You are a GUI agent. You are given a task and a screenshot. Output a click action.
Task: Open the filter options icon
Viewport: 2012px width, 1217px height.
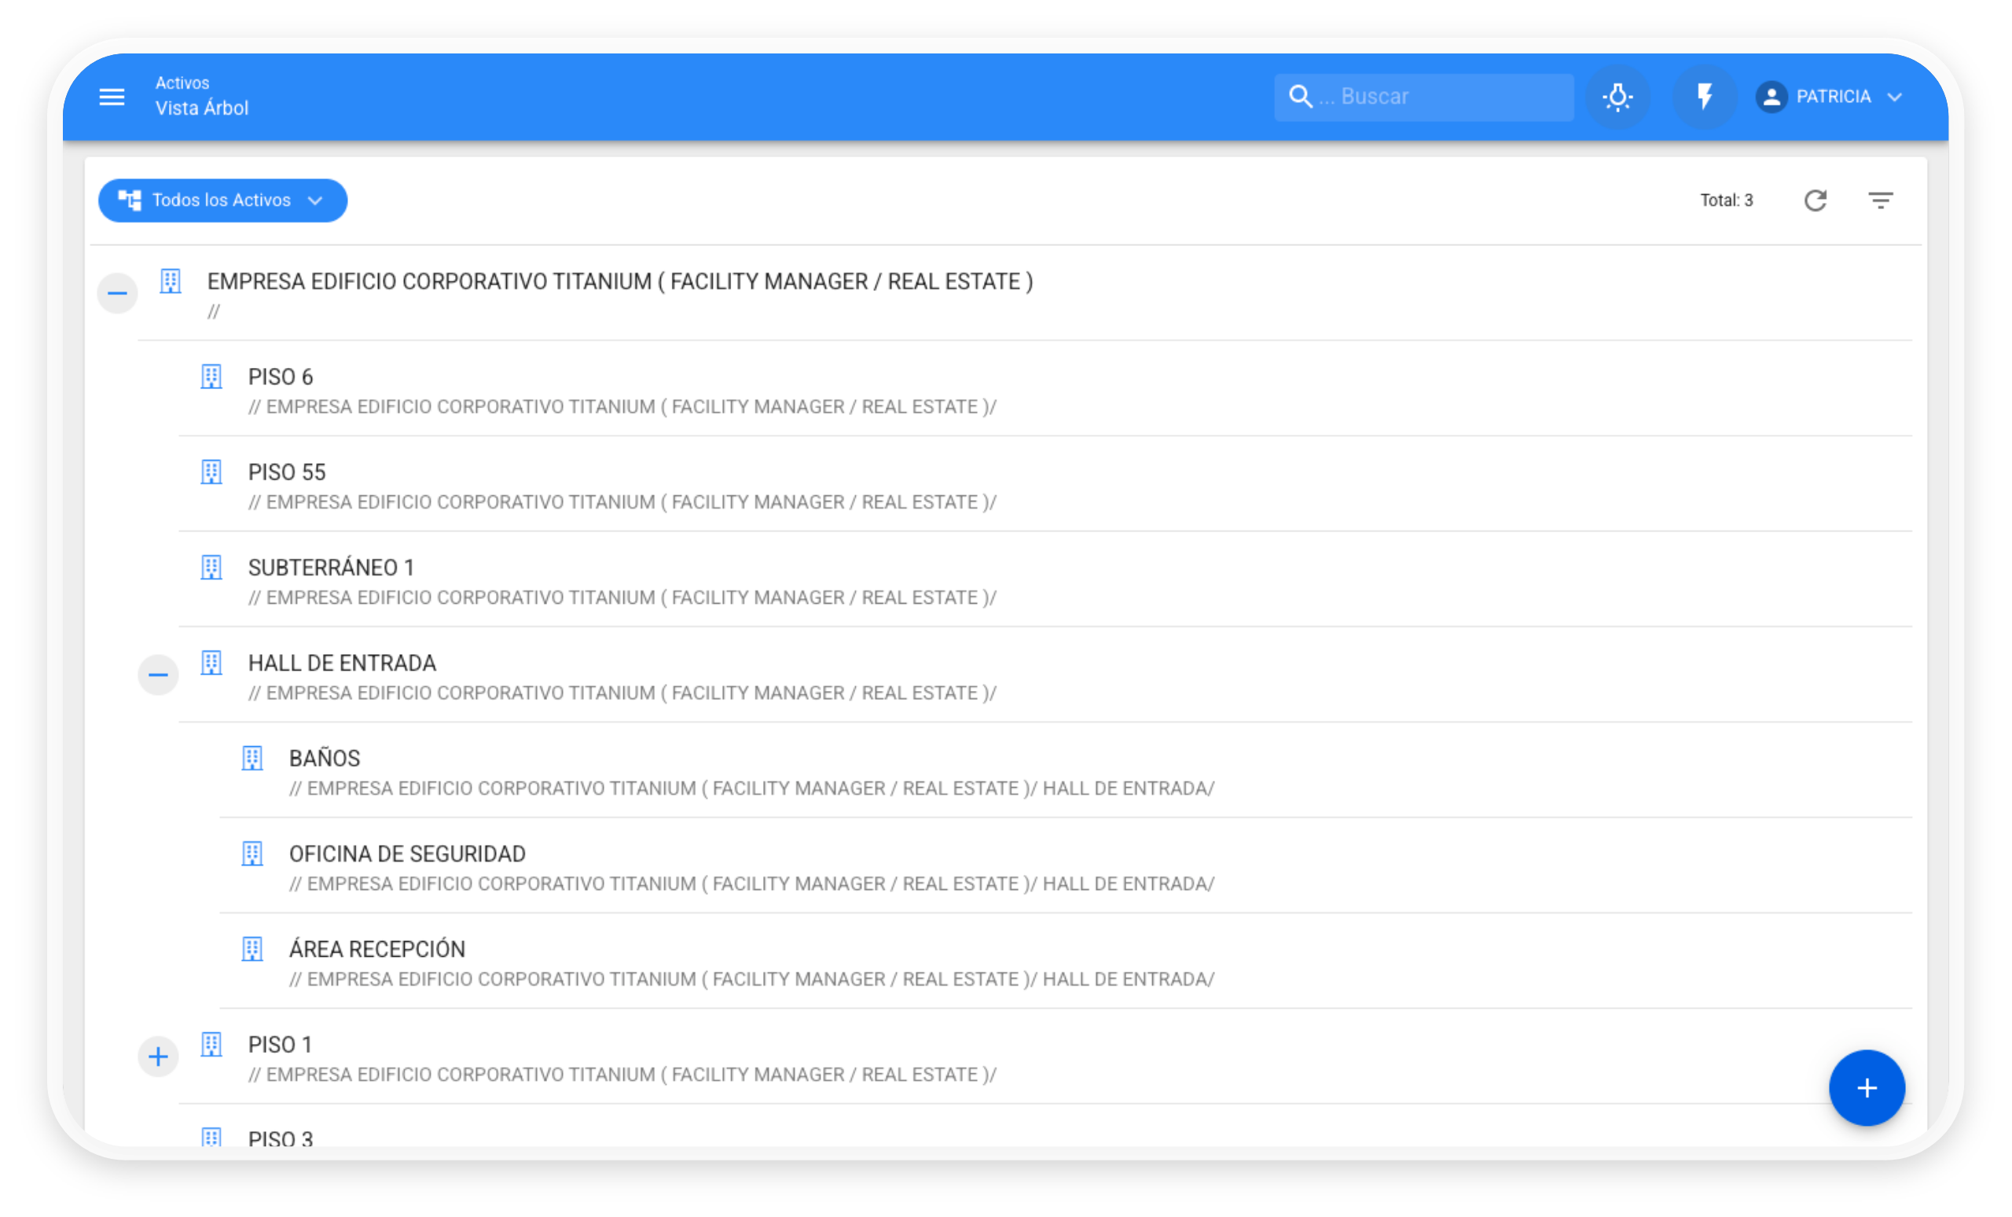(1880, 200)
